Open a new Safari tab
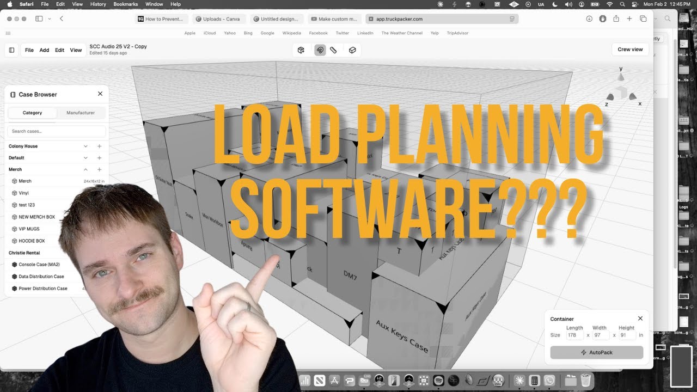 pyautogui.click(x=629, y=19)
